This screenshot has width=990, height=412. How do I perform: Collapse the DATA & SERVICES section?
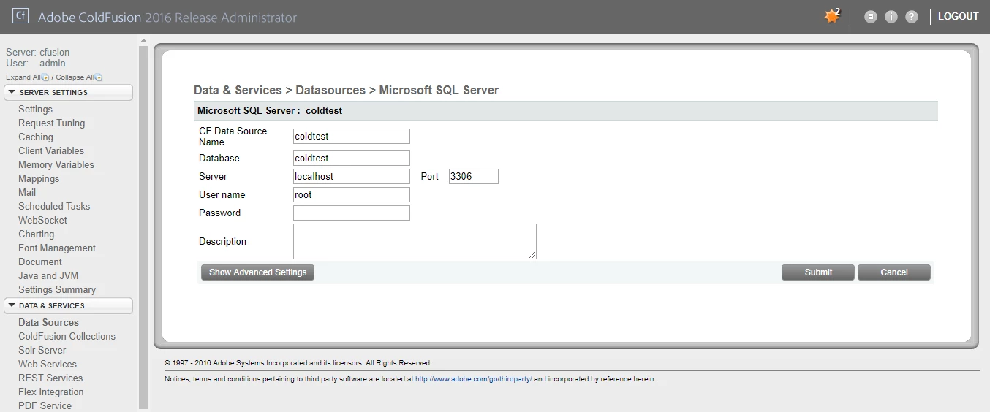pyautogui.click(x=69, y=305)
